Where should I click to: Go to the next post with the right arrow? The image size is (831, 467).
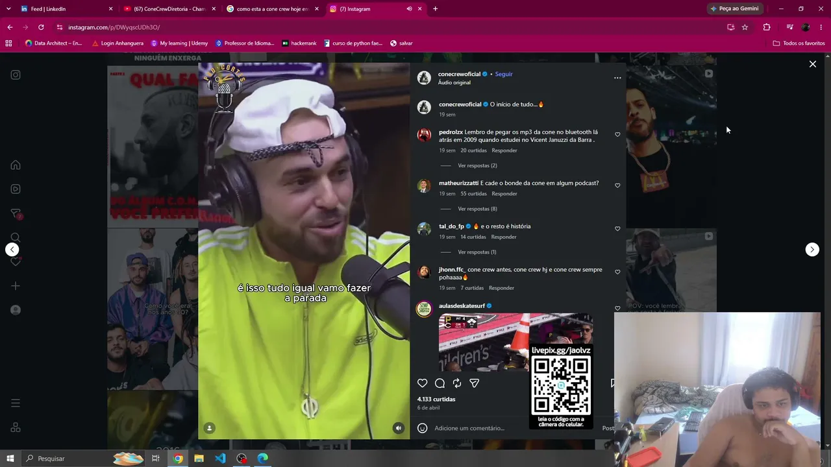(x=812, y=250)
